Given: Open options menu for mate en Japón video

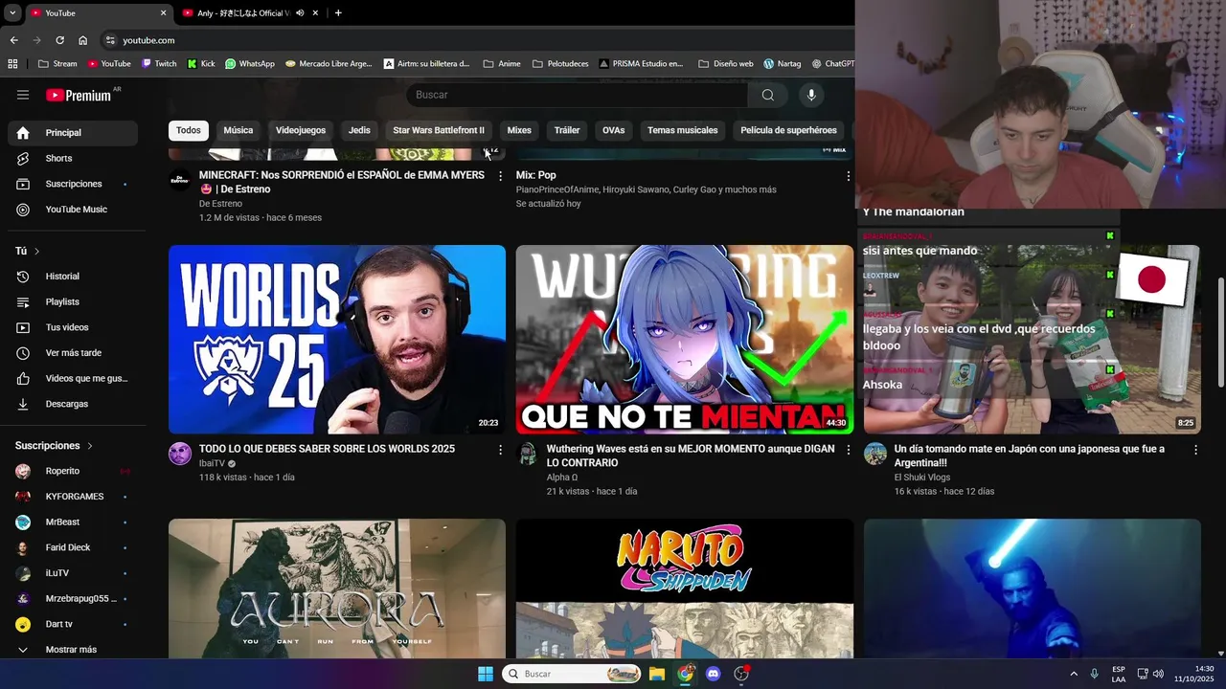Looking at the screenshot, I should (1195, 449).
